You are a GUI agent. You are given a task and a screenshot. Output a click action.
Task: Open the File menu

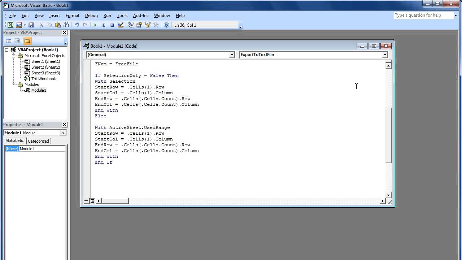[12, 16]
